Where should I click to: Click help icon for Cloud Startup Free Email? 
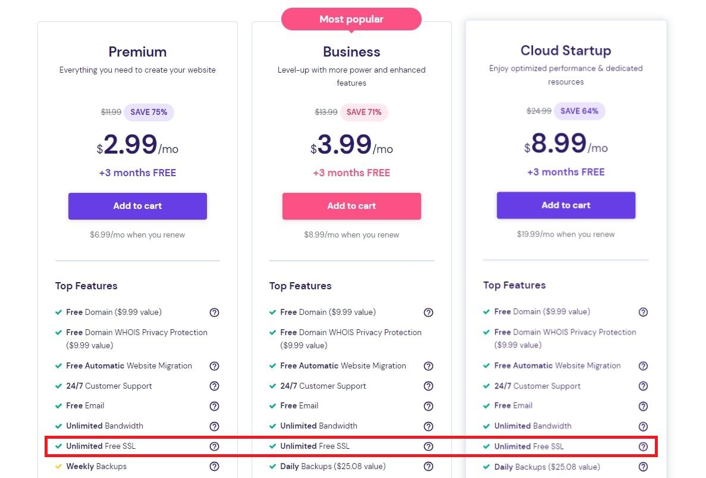tap(643, 406)
